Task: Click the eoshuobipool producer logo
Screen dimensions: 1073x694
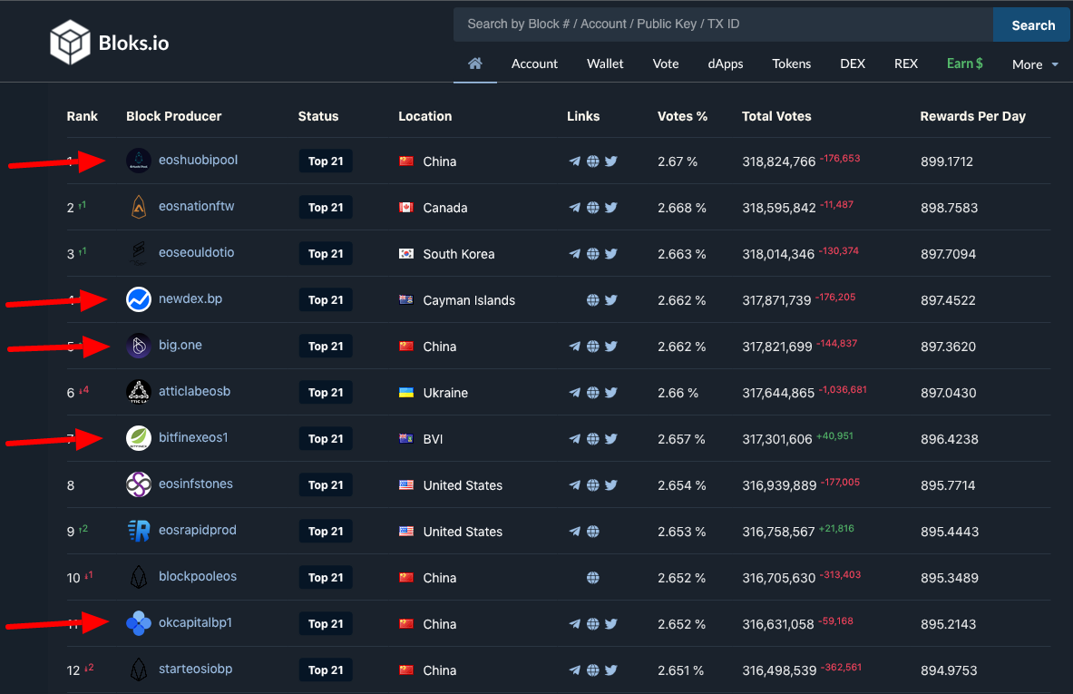Action: (139, 161)
